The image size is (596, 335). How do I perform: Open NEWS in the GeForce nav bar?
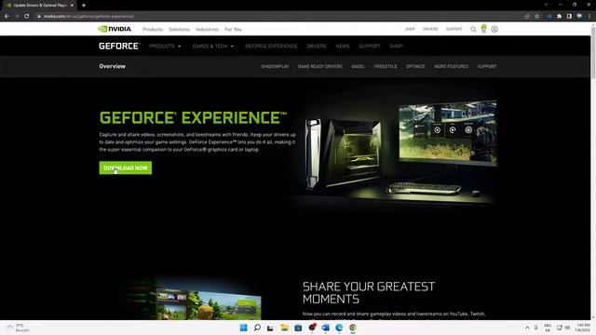tap(343, 46)
